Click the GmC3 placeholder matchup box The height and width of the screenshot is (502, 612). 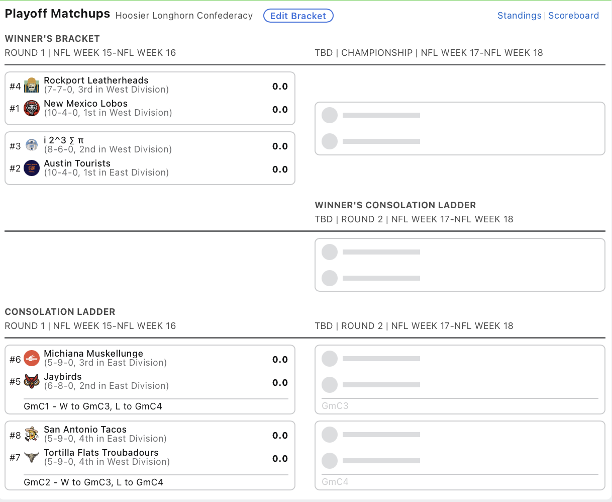tap(460, 379)
